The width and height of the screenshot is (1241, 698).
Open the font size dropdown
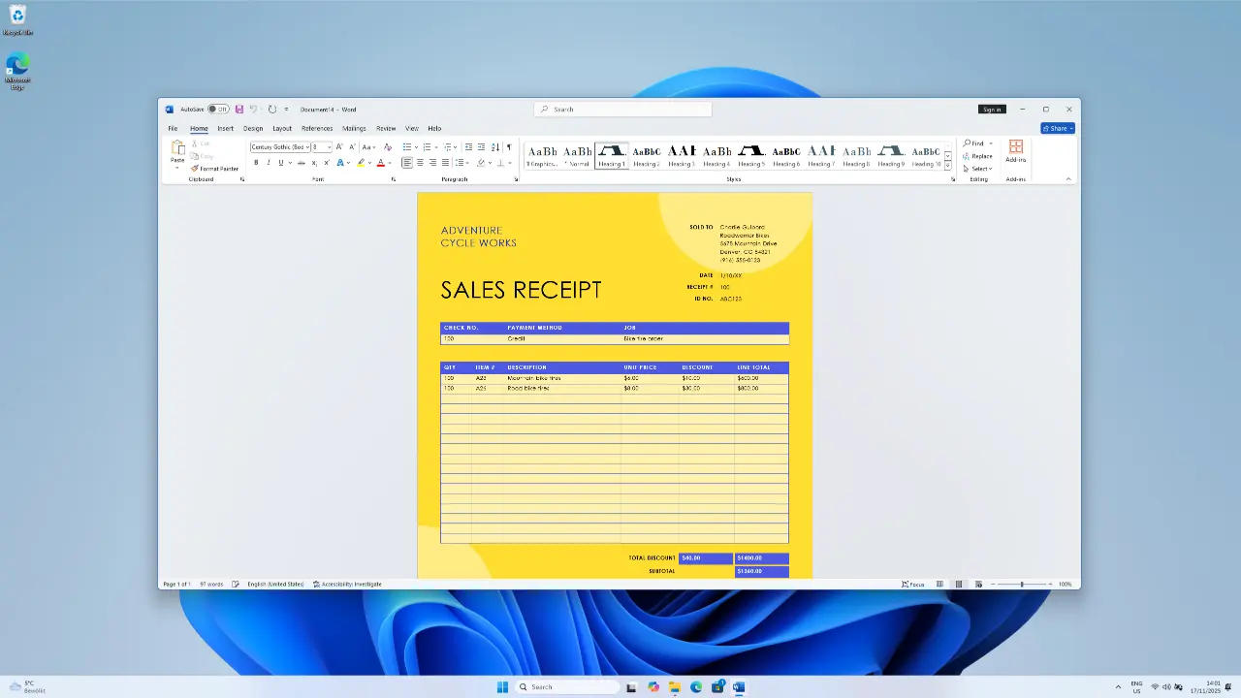click(x=329, y=147)
